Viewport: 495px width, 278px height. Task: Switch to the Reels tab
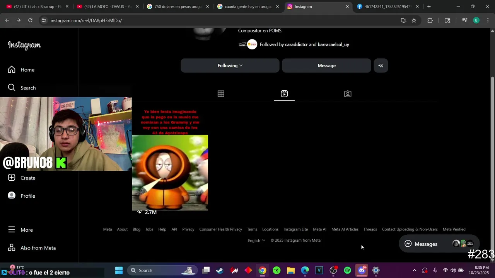pos(284,94)
